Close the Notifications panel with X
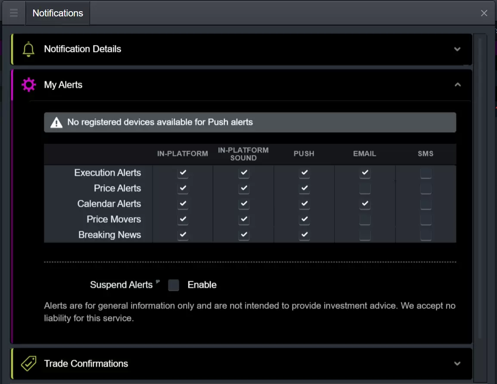 (x=484, y=13)
